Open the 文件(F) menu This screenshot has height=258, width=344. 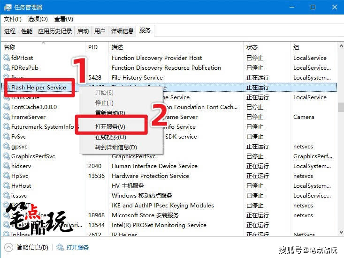pos(13,19)
